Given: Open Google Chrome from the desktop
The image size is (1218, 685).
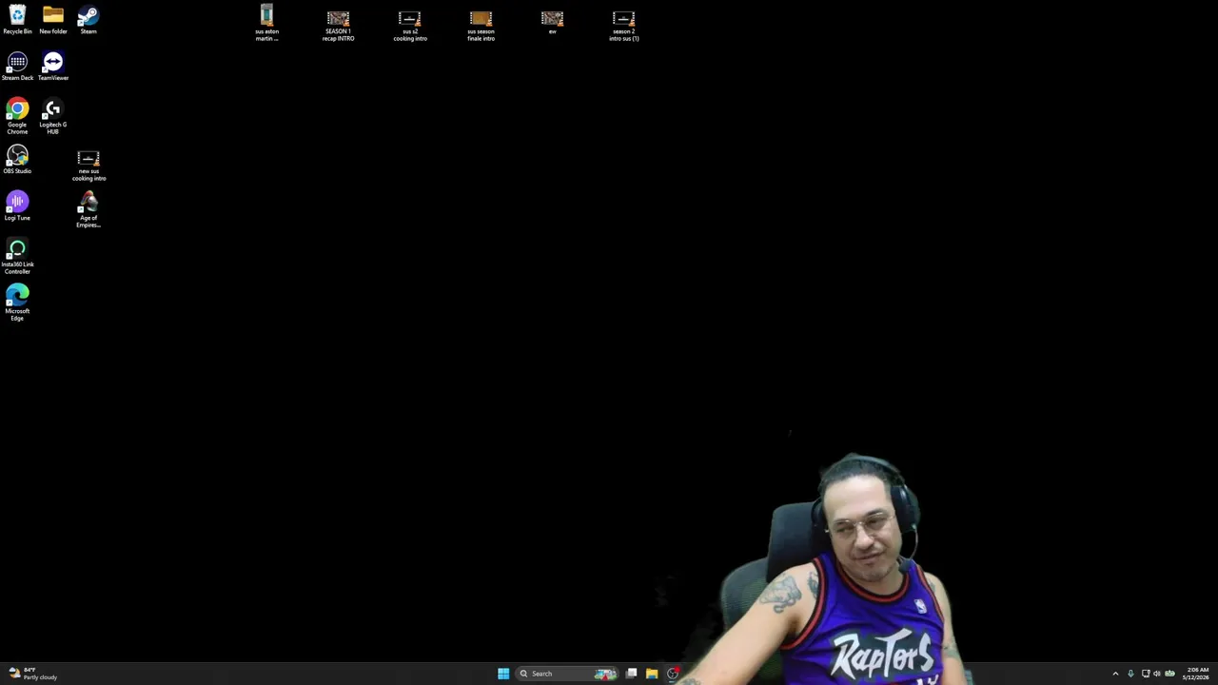Looking at the screenshot, I should pos(17,116).
